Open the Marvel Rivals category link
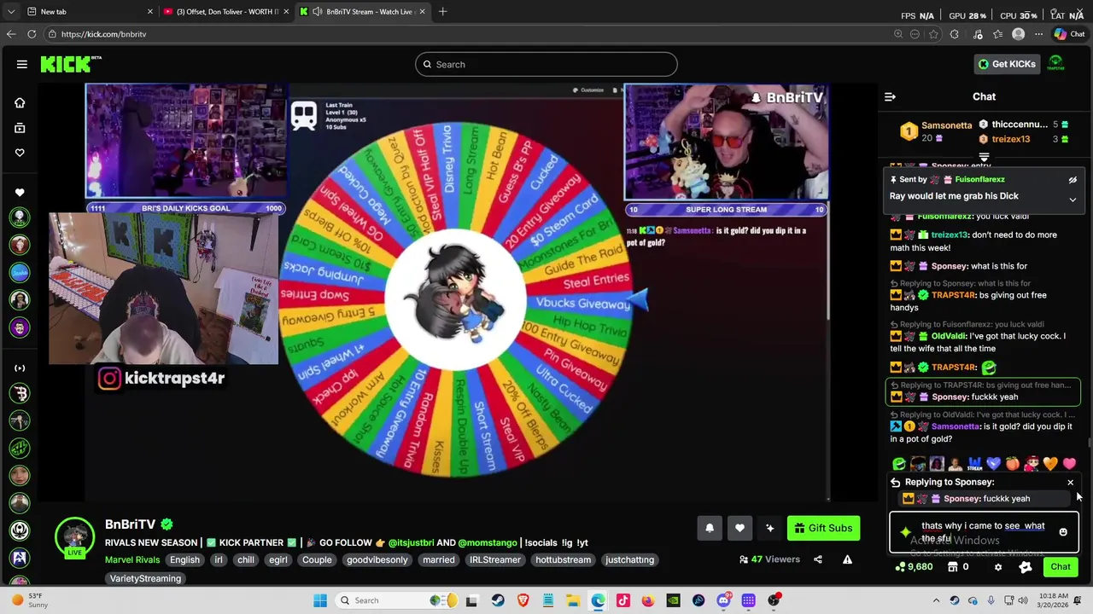1093x614 pixels. 132,560
